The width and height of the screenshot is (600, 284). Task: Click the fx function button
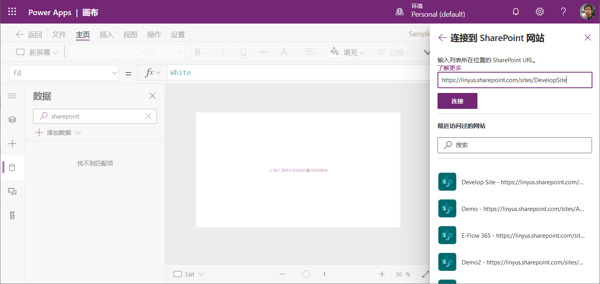tap(152, 73)
